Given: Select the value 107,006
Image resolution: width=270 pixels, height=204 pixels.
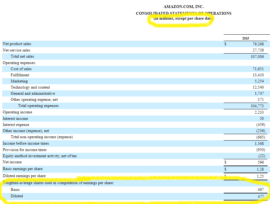Looking at the screenshot, I should click(x=257, y=56).
